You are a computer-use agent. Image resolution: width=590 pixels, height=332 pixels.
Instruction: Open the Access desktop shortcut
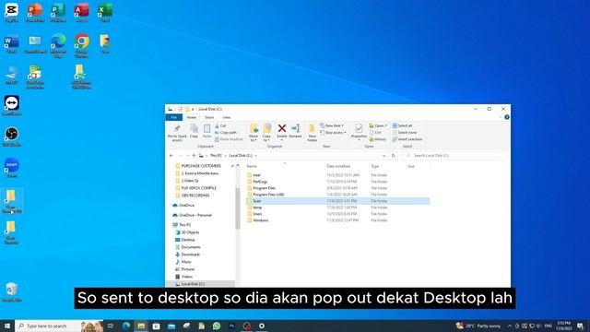(x=82, y=12)
